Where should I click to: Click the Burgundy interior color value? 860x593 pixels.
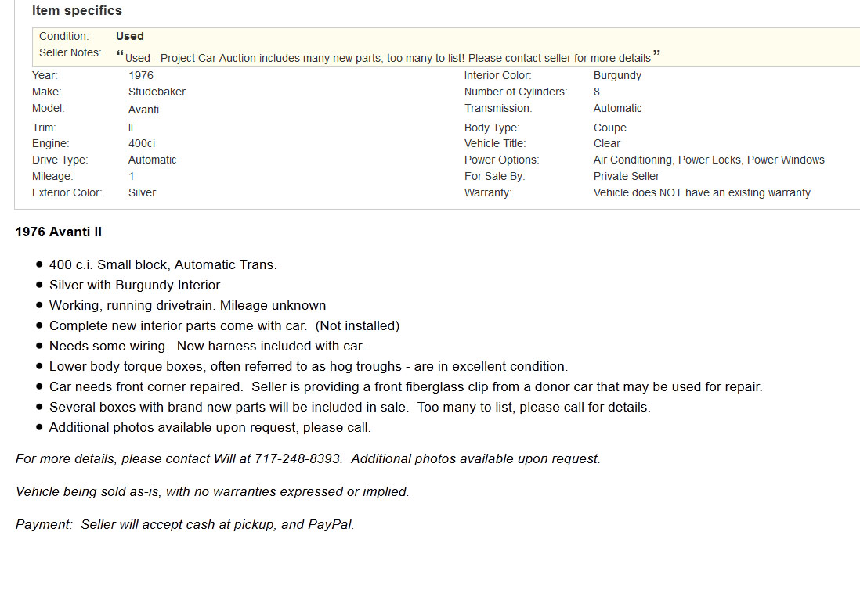617,75
